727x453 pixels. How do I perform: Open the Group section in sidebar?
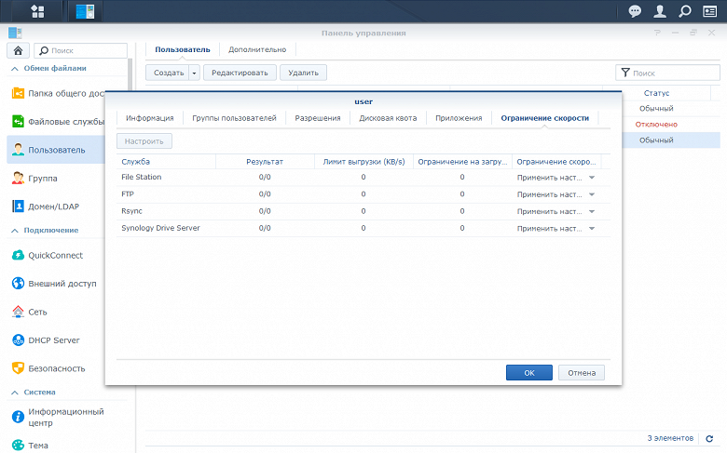click(43, 178)
